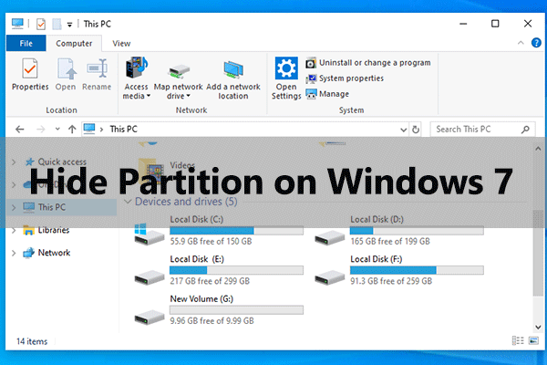Screen dimensions: 547x365
Task: Switch to the Computer ribbon tab
Action: click(x=74, y=43)
